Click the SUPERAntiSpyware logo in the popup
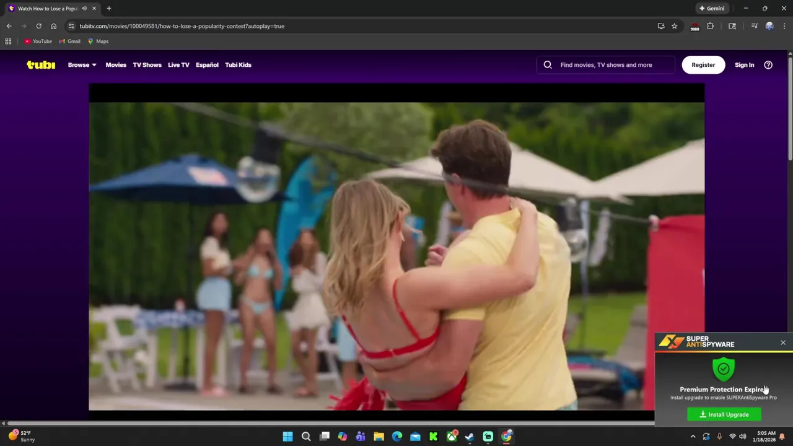This screenshot has height=446, width=793. (x=696, y=342)
